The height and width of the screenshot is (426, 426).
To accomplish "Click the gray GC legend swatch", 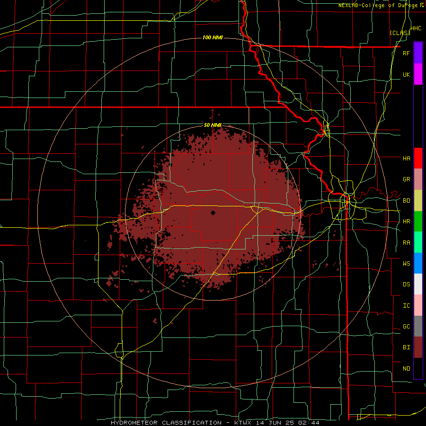I will pos(418,326).
